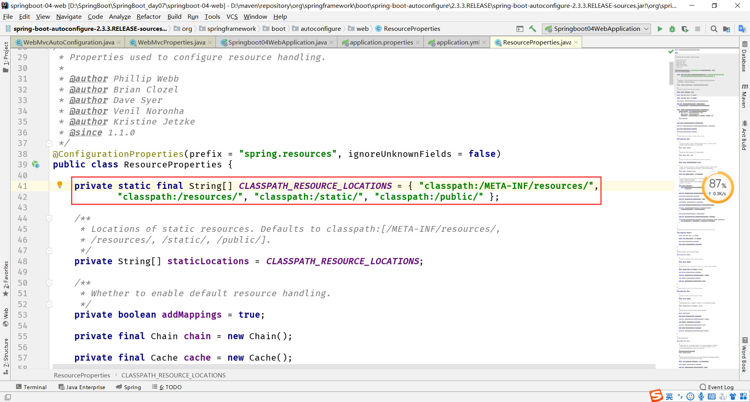Switch to the WebMvcAutoConfiguration.java tab
750x402 pixels.
[69, 43]
